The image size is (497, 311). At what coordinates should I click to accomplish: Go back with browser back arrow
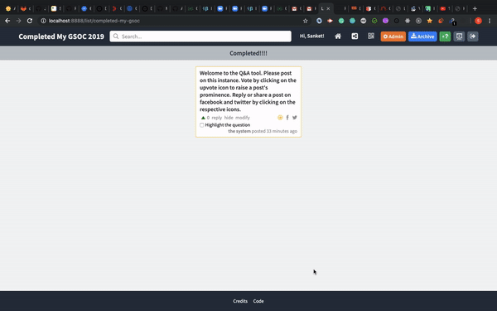[7, 21]
